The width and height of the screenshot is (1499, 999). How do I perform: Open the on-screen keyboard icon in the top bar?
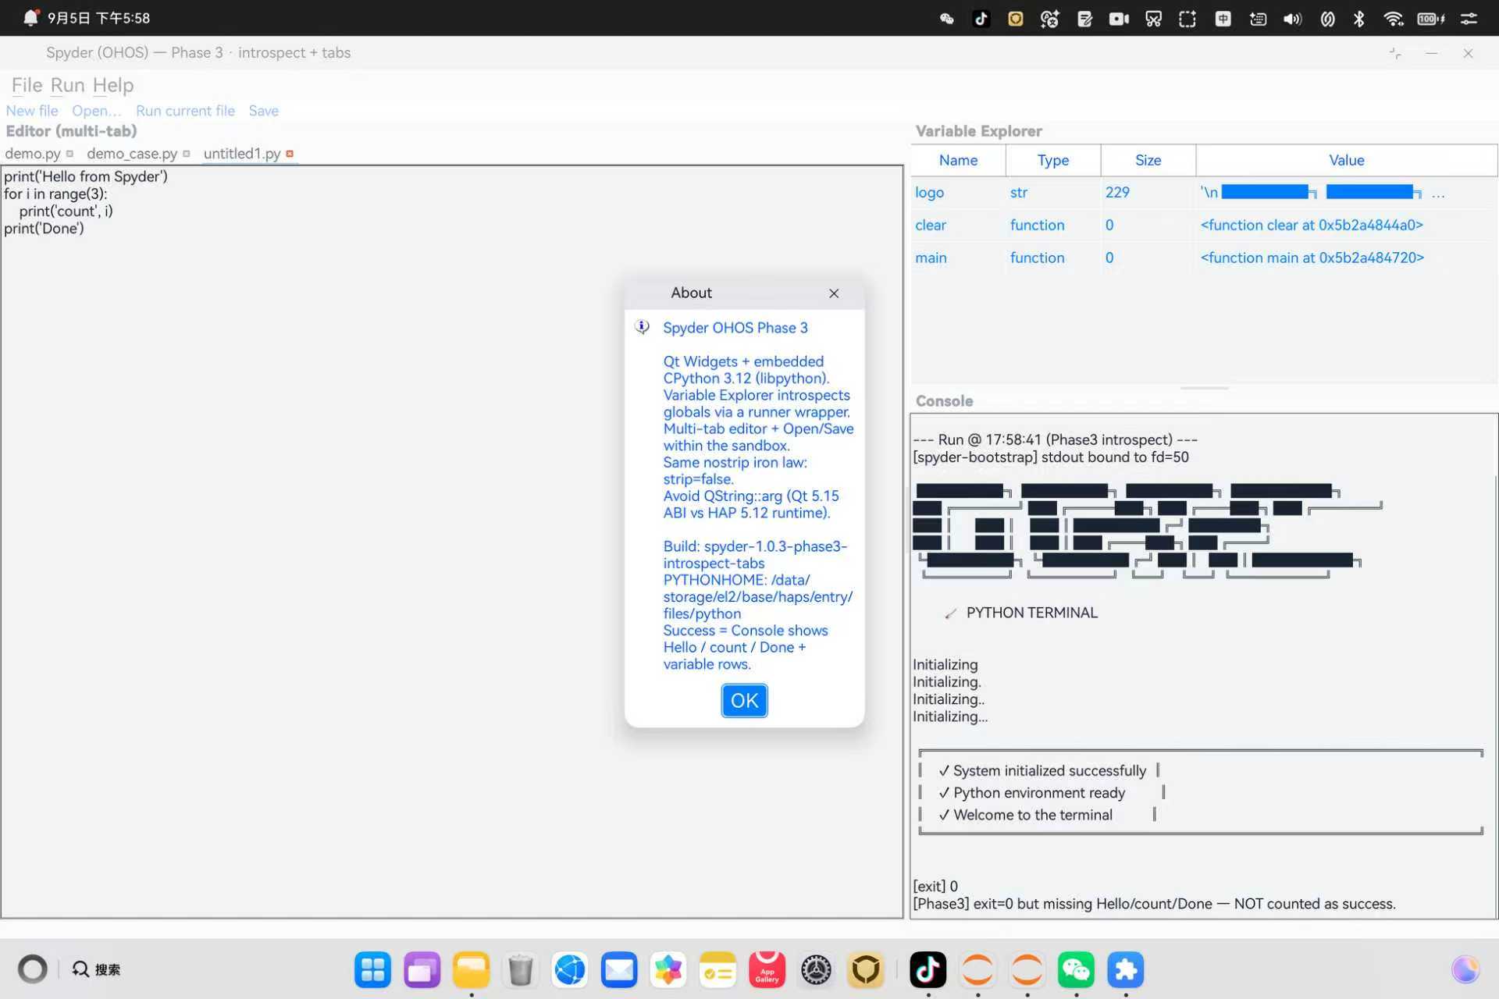pyautogui.click(x=1258, y=19)
